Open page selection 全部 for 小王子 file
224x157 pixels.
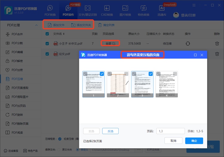point(110,44)
